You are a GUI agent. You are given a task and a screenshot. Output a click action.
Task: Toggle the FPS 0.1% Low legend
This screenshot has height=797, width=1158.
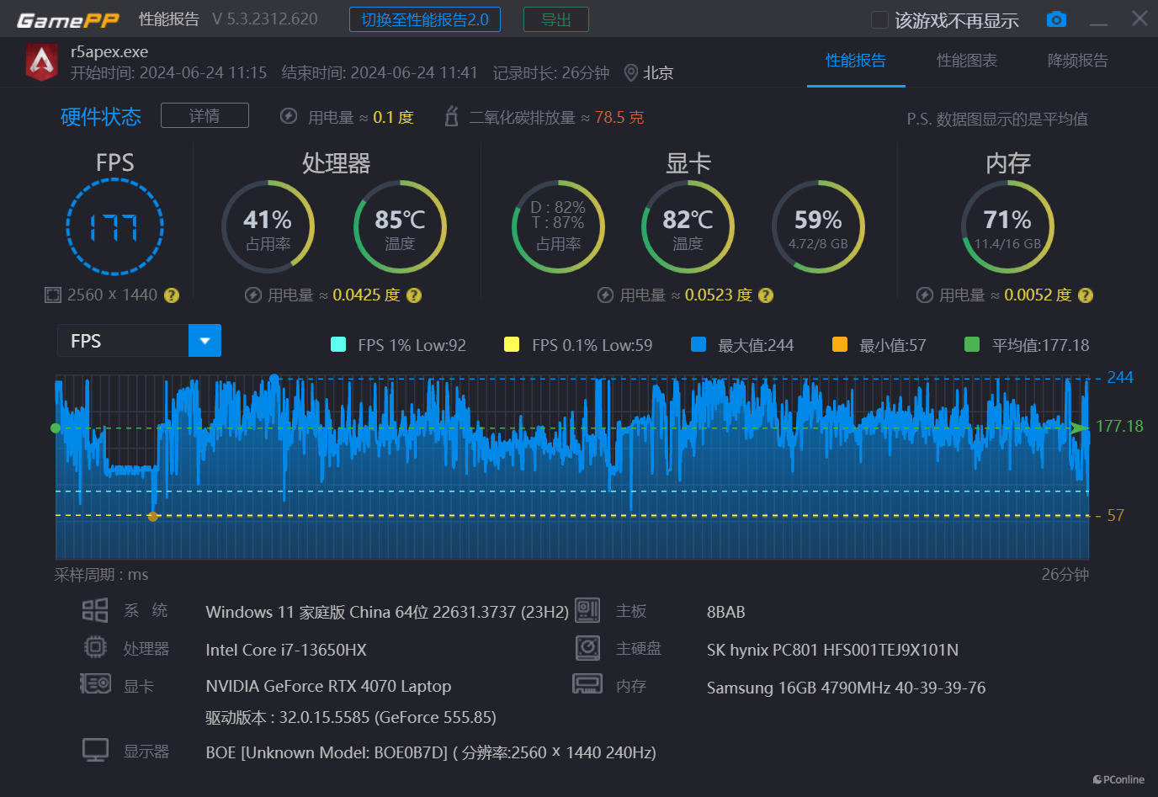[x=511, y=344]
